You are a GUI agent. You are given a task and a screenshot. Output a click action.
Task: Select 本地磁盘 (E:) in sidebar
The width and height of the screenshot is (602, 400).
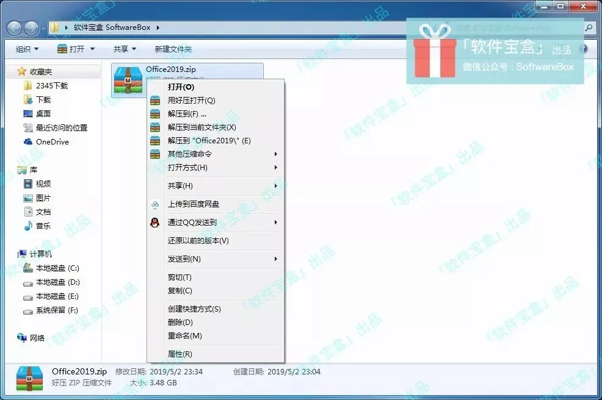tap(57, 296)
